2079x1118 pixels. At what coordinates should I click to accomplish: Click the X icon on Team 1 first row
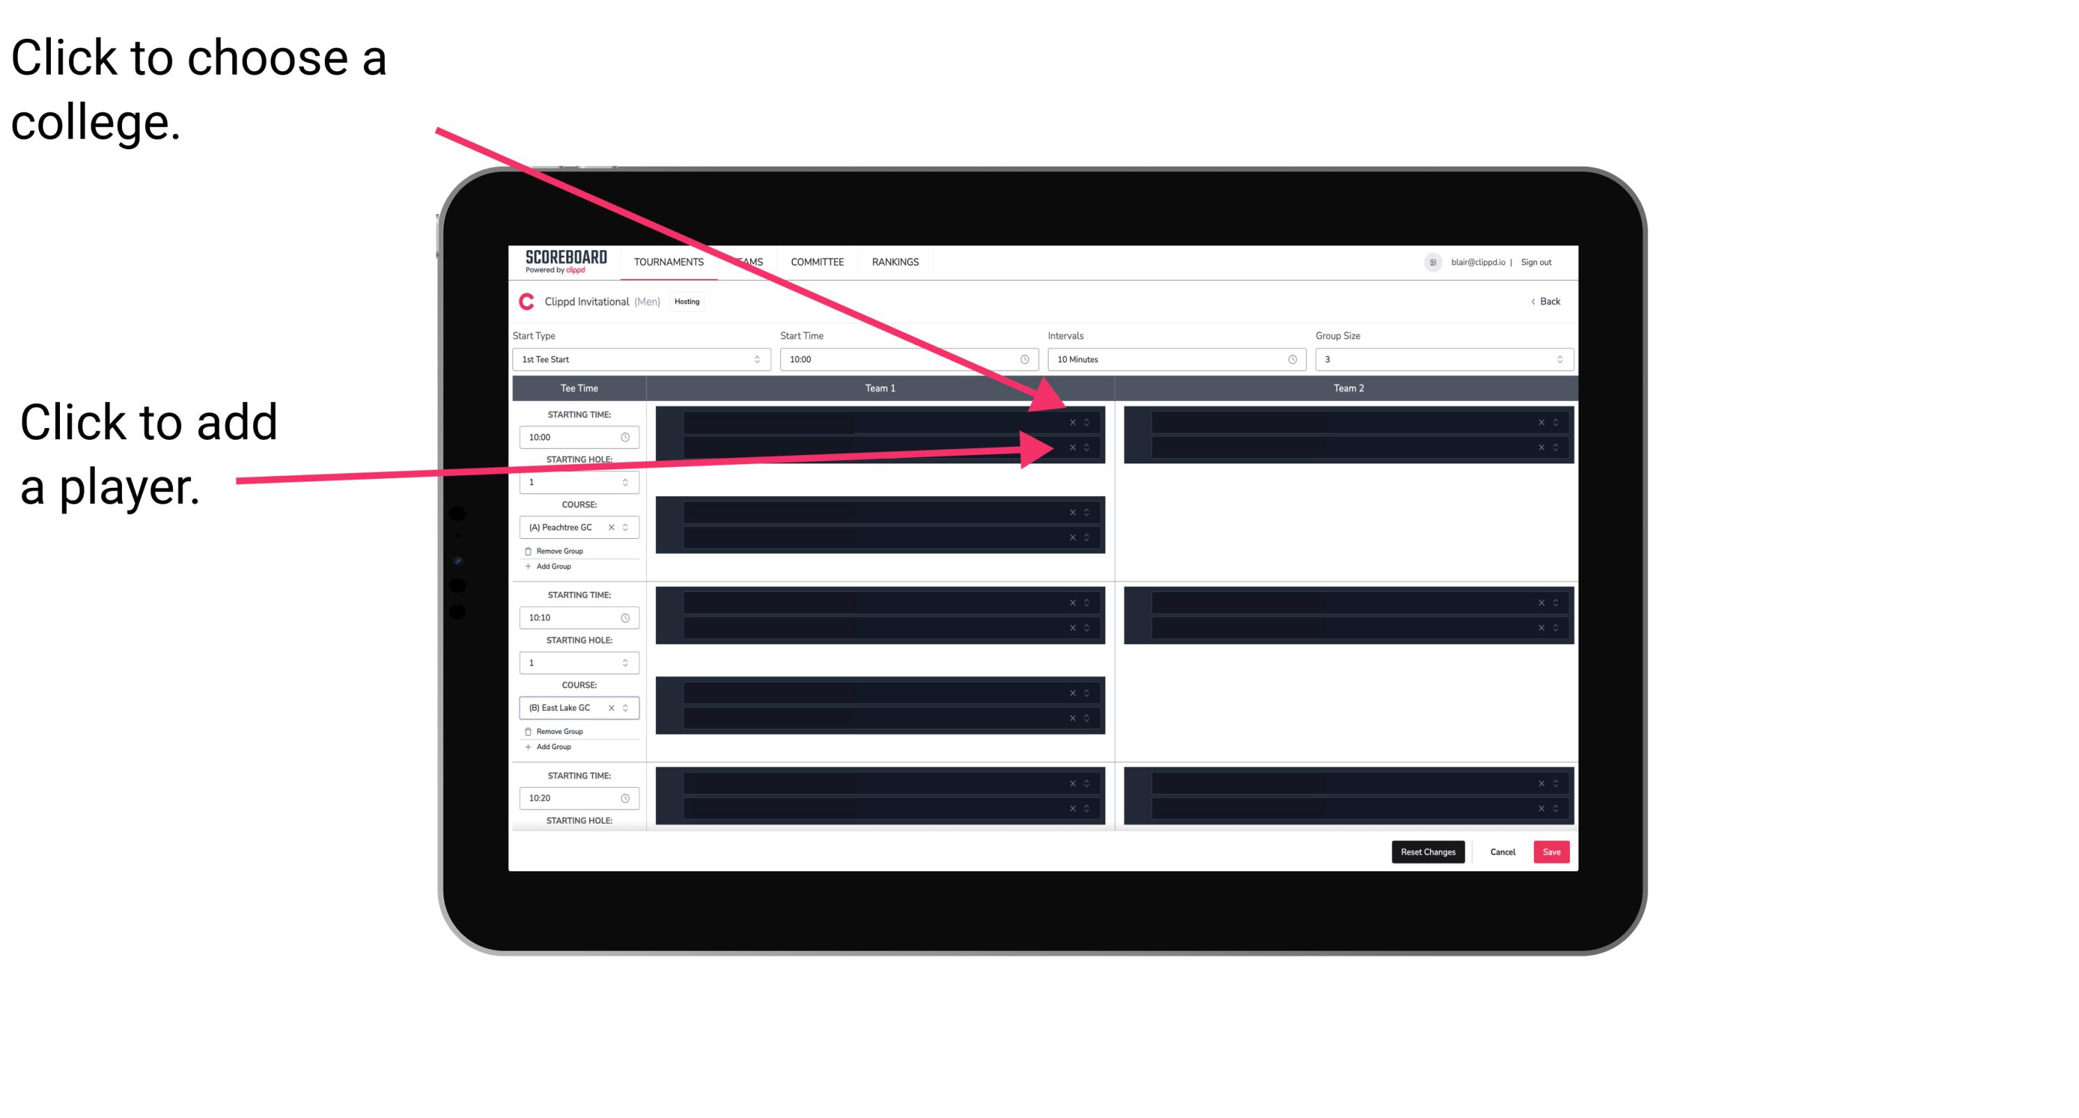(1074, 422)
